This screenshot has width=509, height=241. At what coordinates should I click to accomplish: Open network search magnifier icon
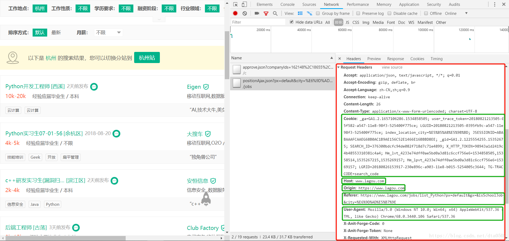coord(275,13)
